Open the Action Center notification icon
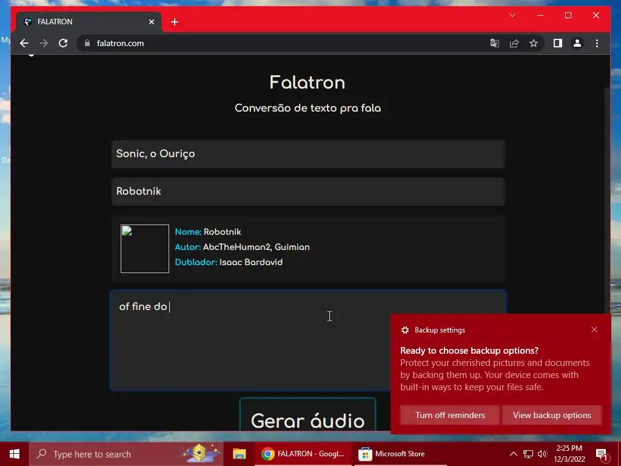The image size is (621, 466). 602,454
